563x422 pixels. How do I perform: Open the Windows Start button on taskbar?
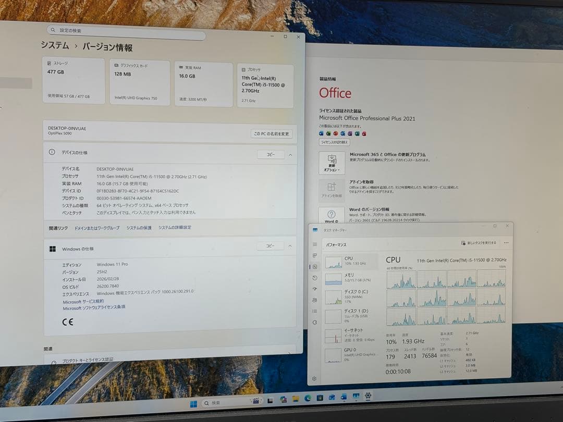coord(193,404)
